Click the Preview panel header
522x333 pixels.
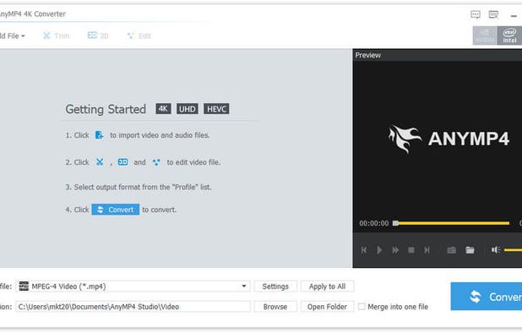click(x=438, y=55)
